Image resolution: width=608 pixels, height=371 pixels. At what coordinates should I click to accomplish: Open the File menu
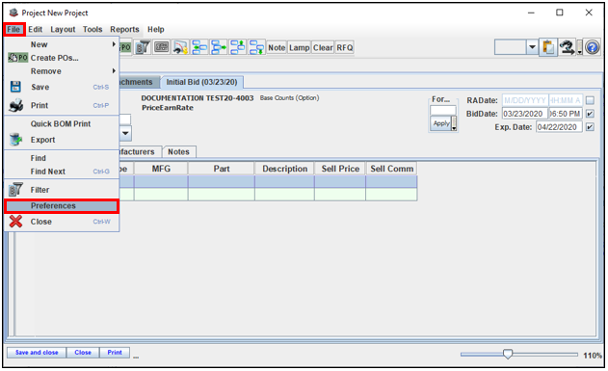coord(13,29)
